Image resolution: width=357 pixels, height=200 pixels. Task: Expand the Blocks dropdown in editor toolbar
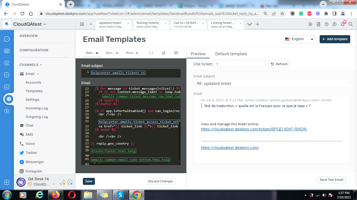tap(112, 53)
